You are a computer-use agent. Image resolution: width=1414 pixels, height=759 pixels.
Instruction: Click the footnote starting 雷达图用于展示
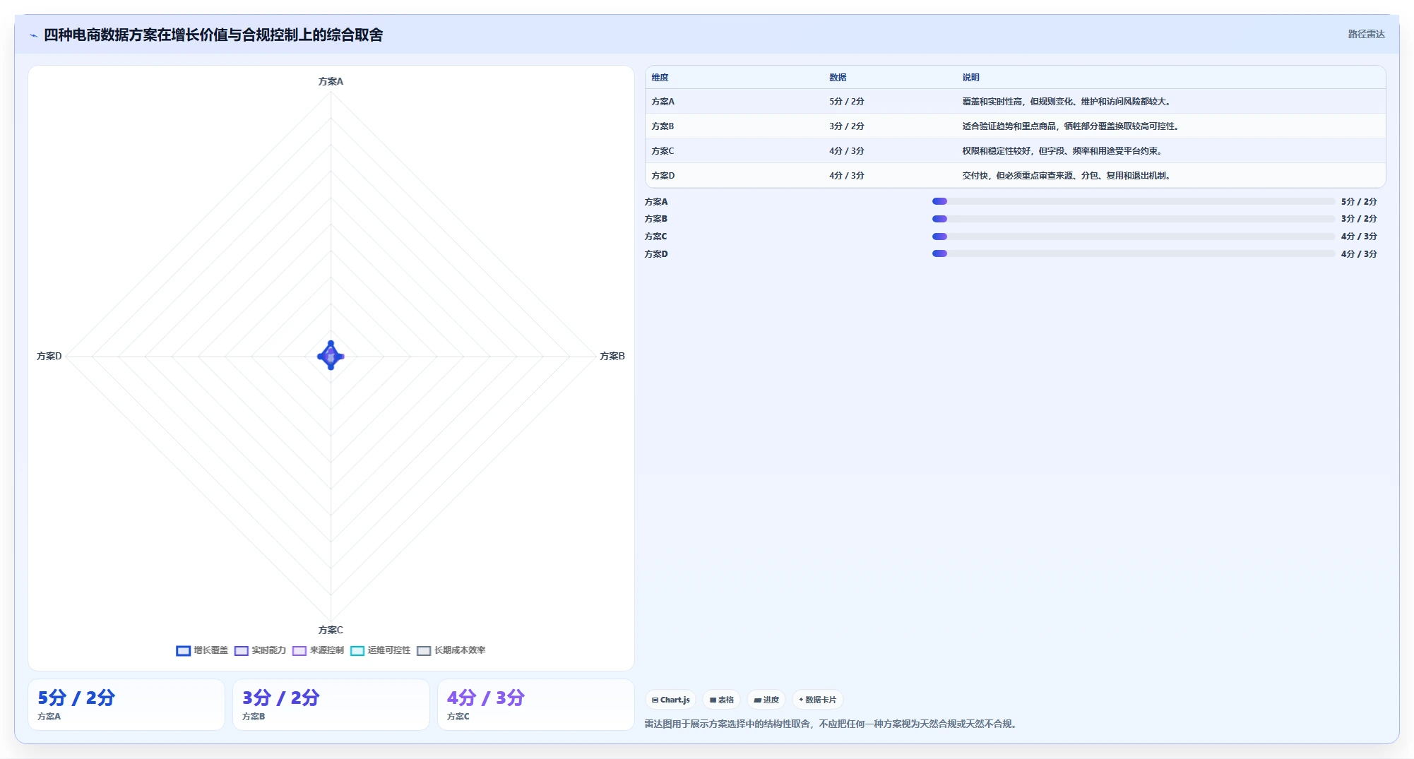tap(832, 724)
